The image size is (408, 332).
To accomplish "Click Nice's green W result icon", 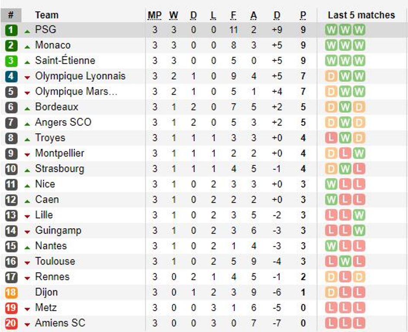I will pos(331,184).
